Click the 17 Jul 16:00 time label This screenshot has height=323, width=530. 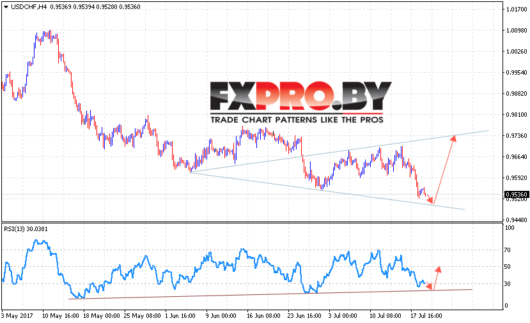[x=426, y=316]
